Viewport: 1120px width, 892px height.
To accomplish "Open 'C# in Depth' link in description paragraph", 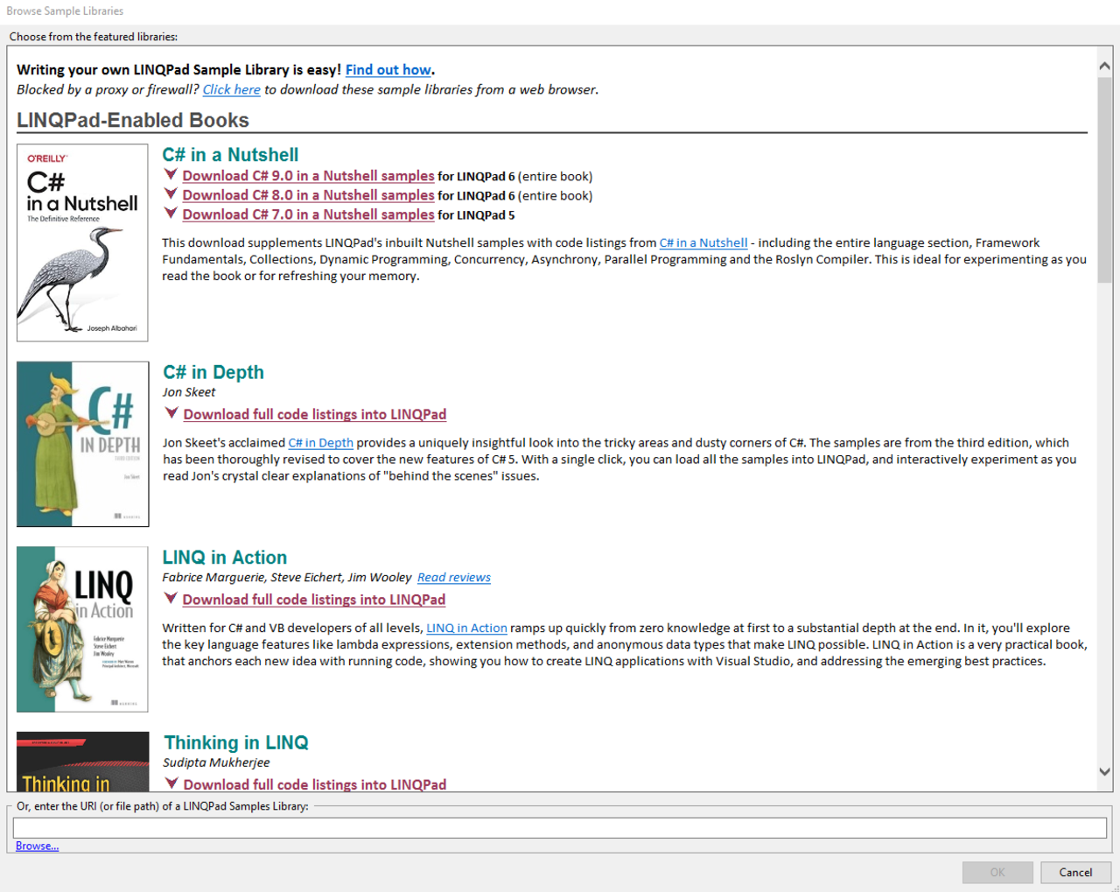I will [x=321, y=443].
